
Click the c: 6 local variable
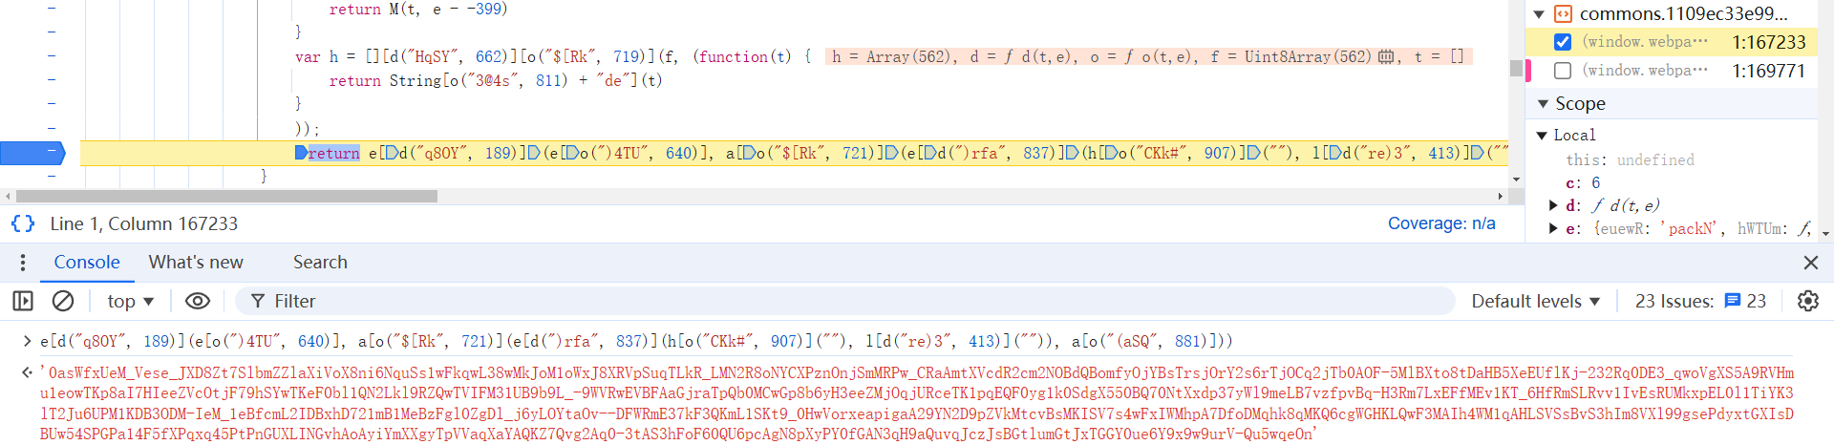[x=1583, y=182]
